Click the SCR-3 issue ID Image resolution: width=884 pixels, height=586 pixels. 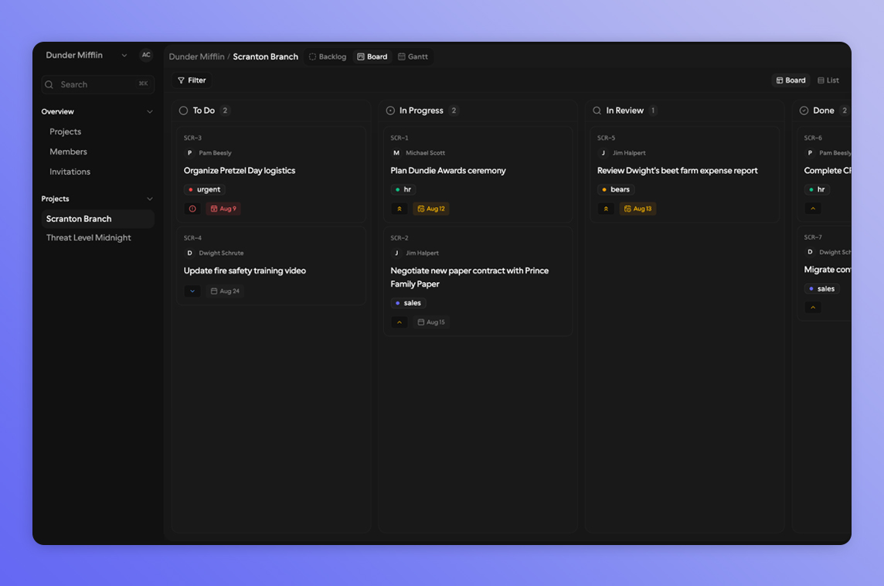pyautogui.click(x=193, y=138)
